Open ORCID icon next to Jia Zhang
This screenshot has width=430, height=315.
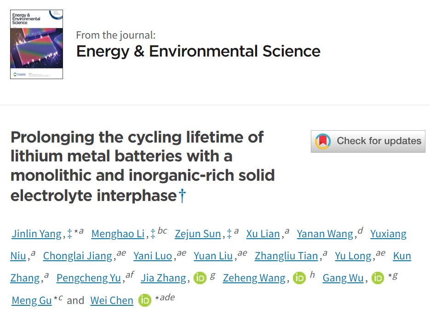point(200,278)
